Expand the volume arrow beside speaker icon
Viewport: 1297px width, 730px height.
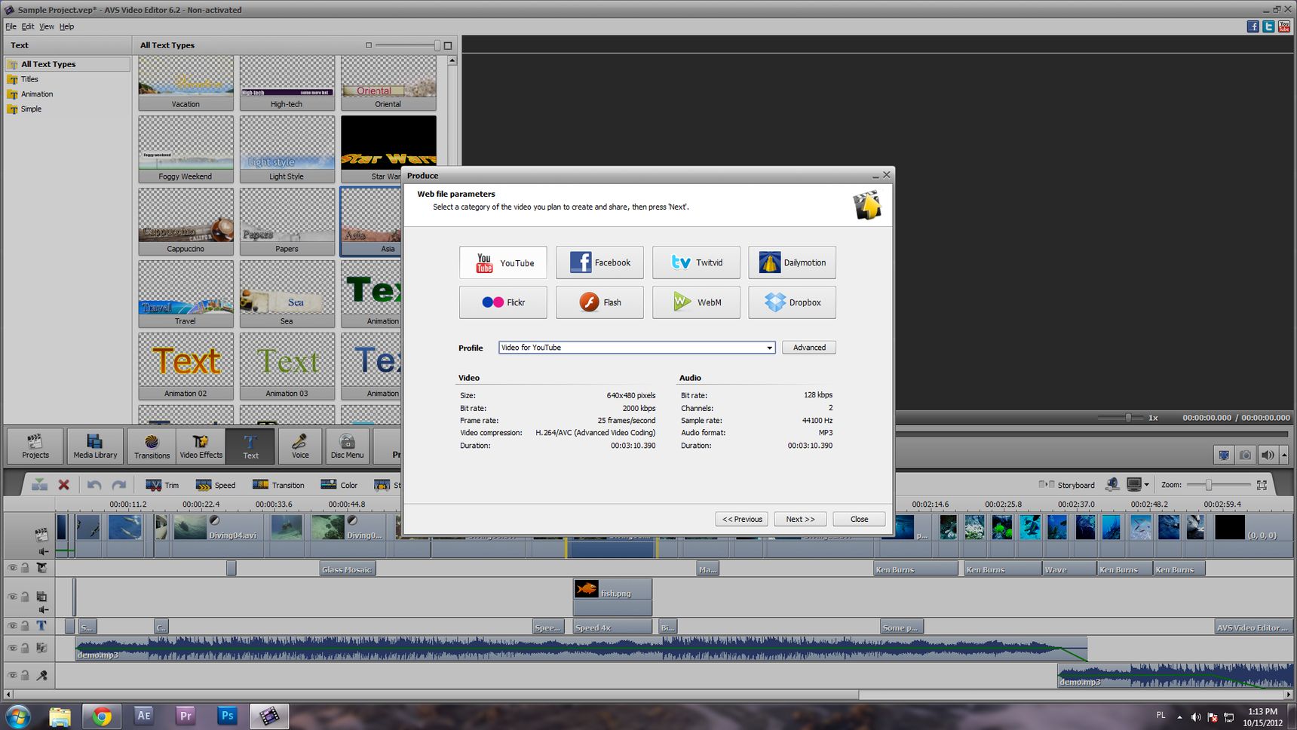point(1284,455)
